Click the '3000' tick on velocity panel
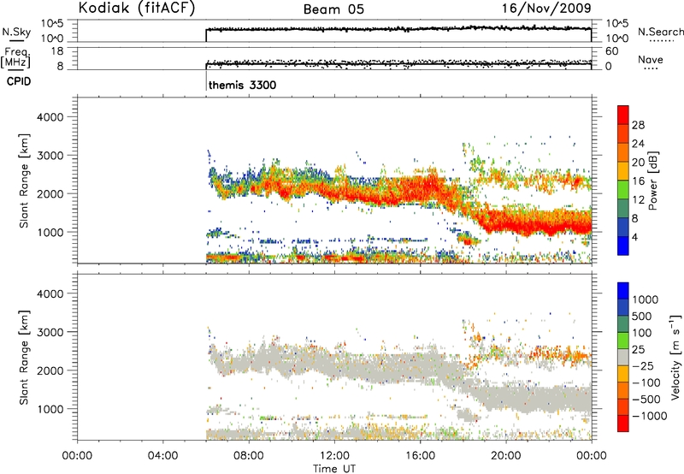 (x=50, y=332)
